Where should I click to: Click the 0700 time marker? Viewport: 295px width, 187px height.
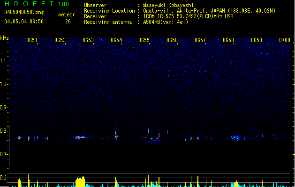point(285,40)
